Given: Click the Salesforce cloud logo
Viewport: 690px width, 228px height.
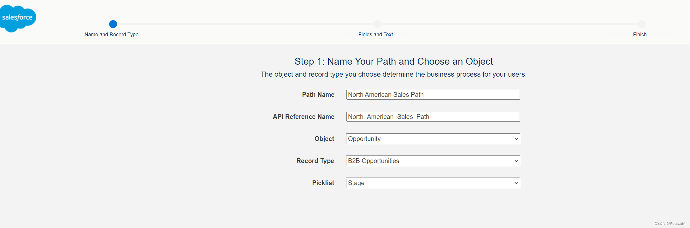Looking at the screenshot, I should click(17, 18).
